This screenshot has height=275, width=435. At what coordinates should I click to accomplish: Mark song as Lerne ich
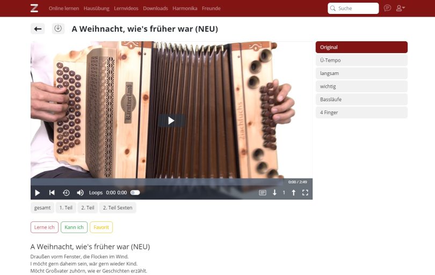pos(45,227)
